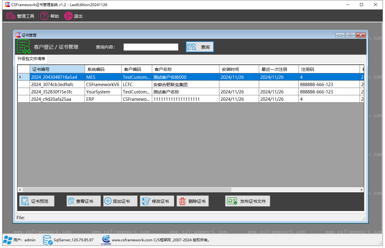385x248 pixels.
Task: Click the main window C/S title bar icon
Action: [7, 5]
